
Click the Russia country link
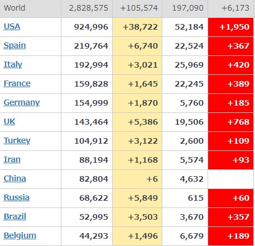tap(17, 197)
